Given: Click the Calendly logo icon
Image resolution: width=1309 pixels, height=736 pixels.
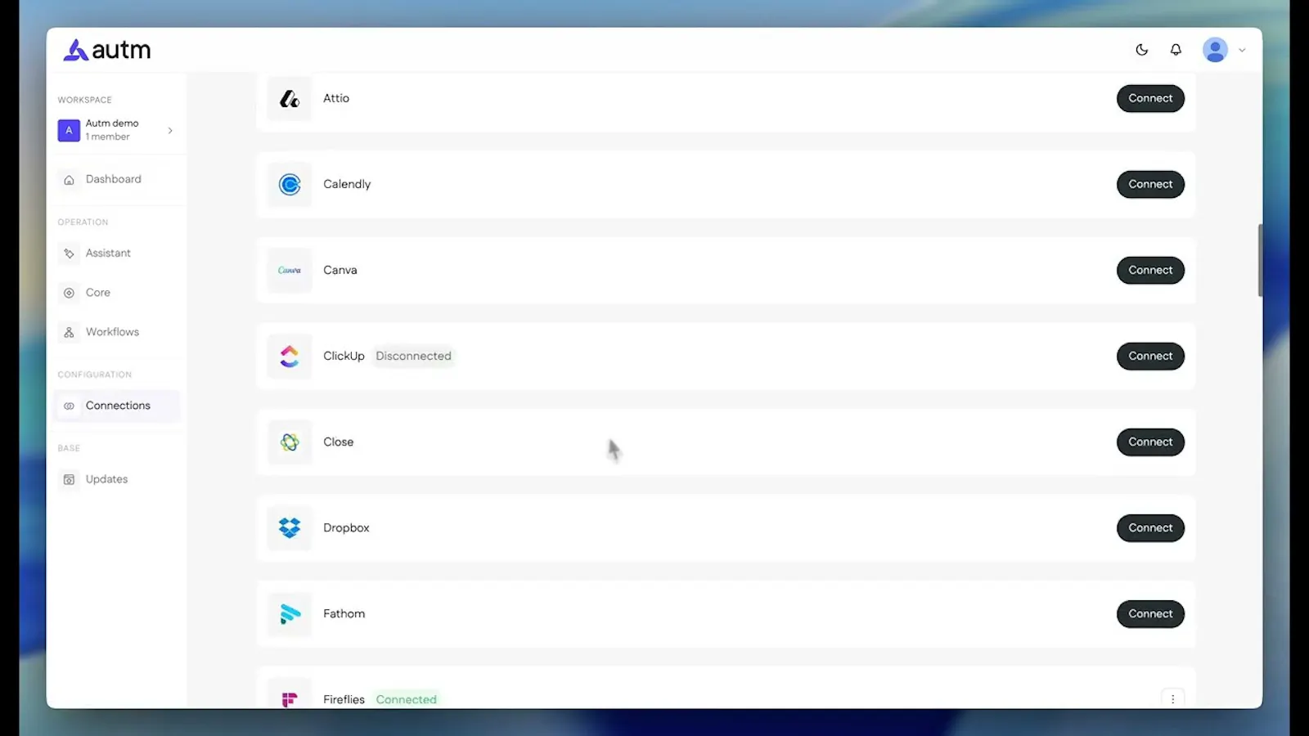Looking at the screenshot, I should (x=290, y=185).
